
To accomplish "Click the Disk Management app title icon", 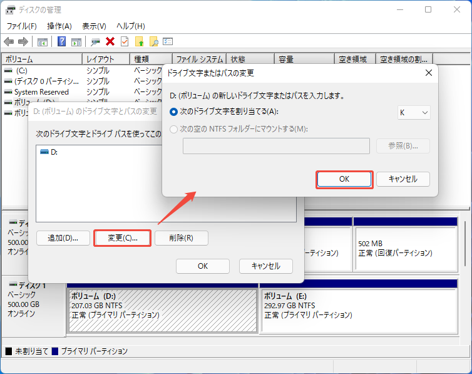I will pyautogui.click(x=10, y=10).
